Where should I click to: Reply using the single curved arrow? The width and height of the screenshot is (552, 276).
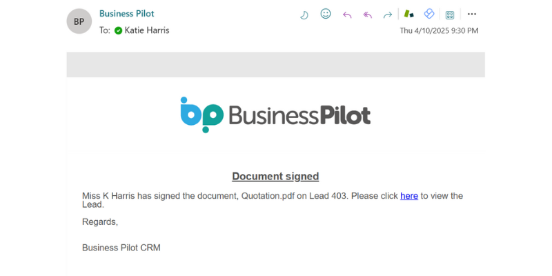(347, 14)
